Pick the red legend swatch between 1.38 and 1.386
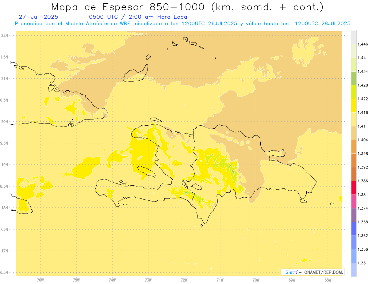368x284 pixels. coord(354,187)
